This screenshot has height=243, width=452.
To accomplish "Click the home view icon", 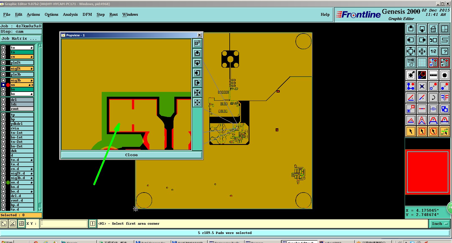I will click(x=433, y=29).
